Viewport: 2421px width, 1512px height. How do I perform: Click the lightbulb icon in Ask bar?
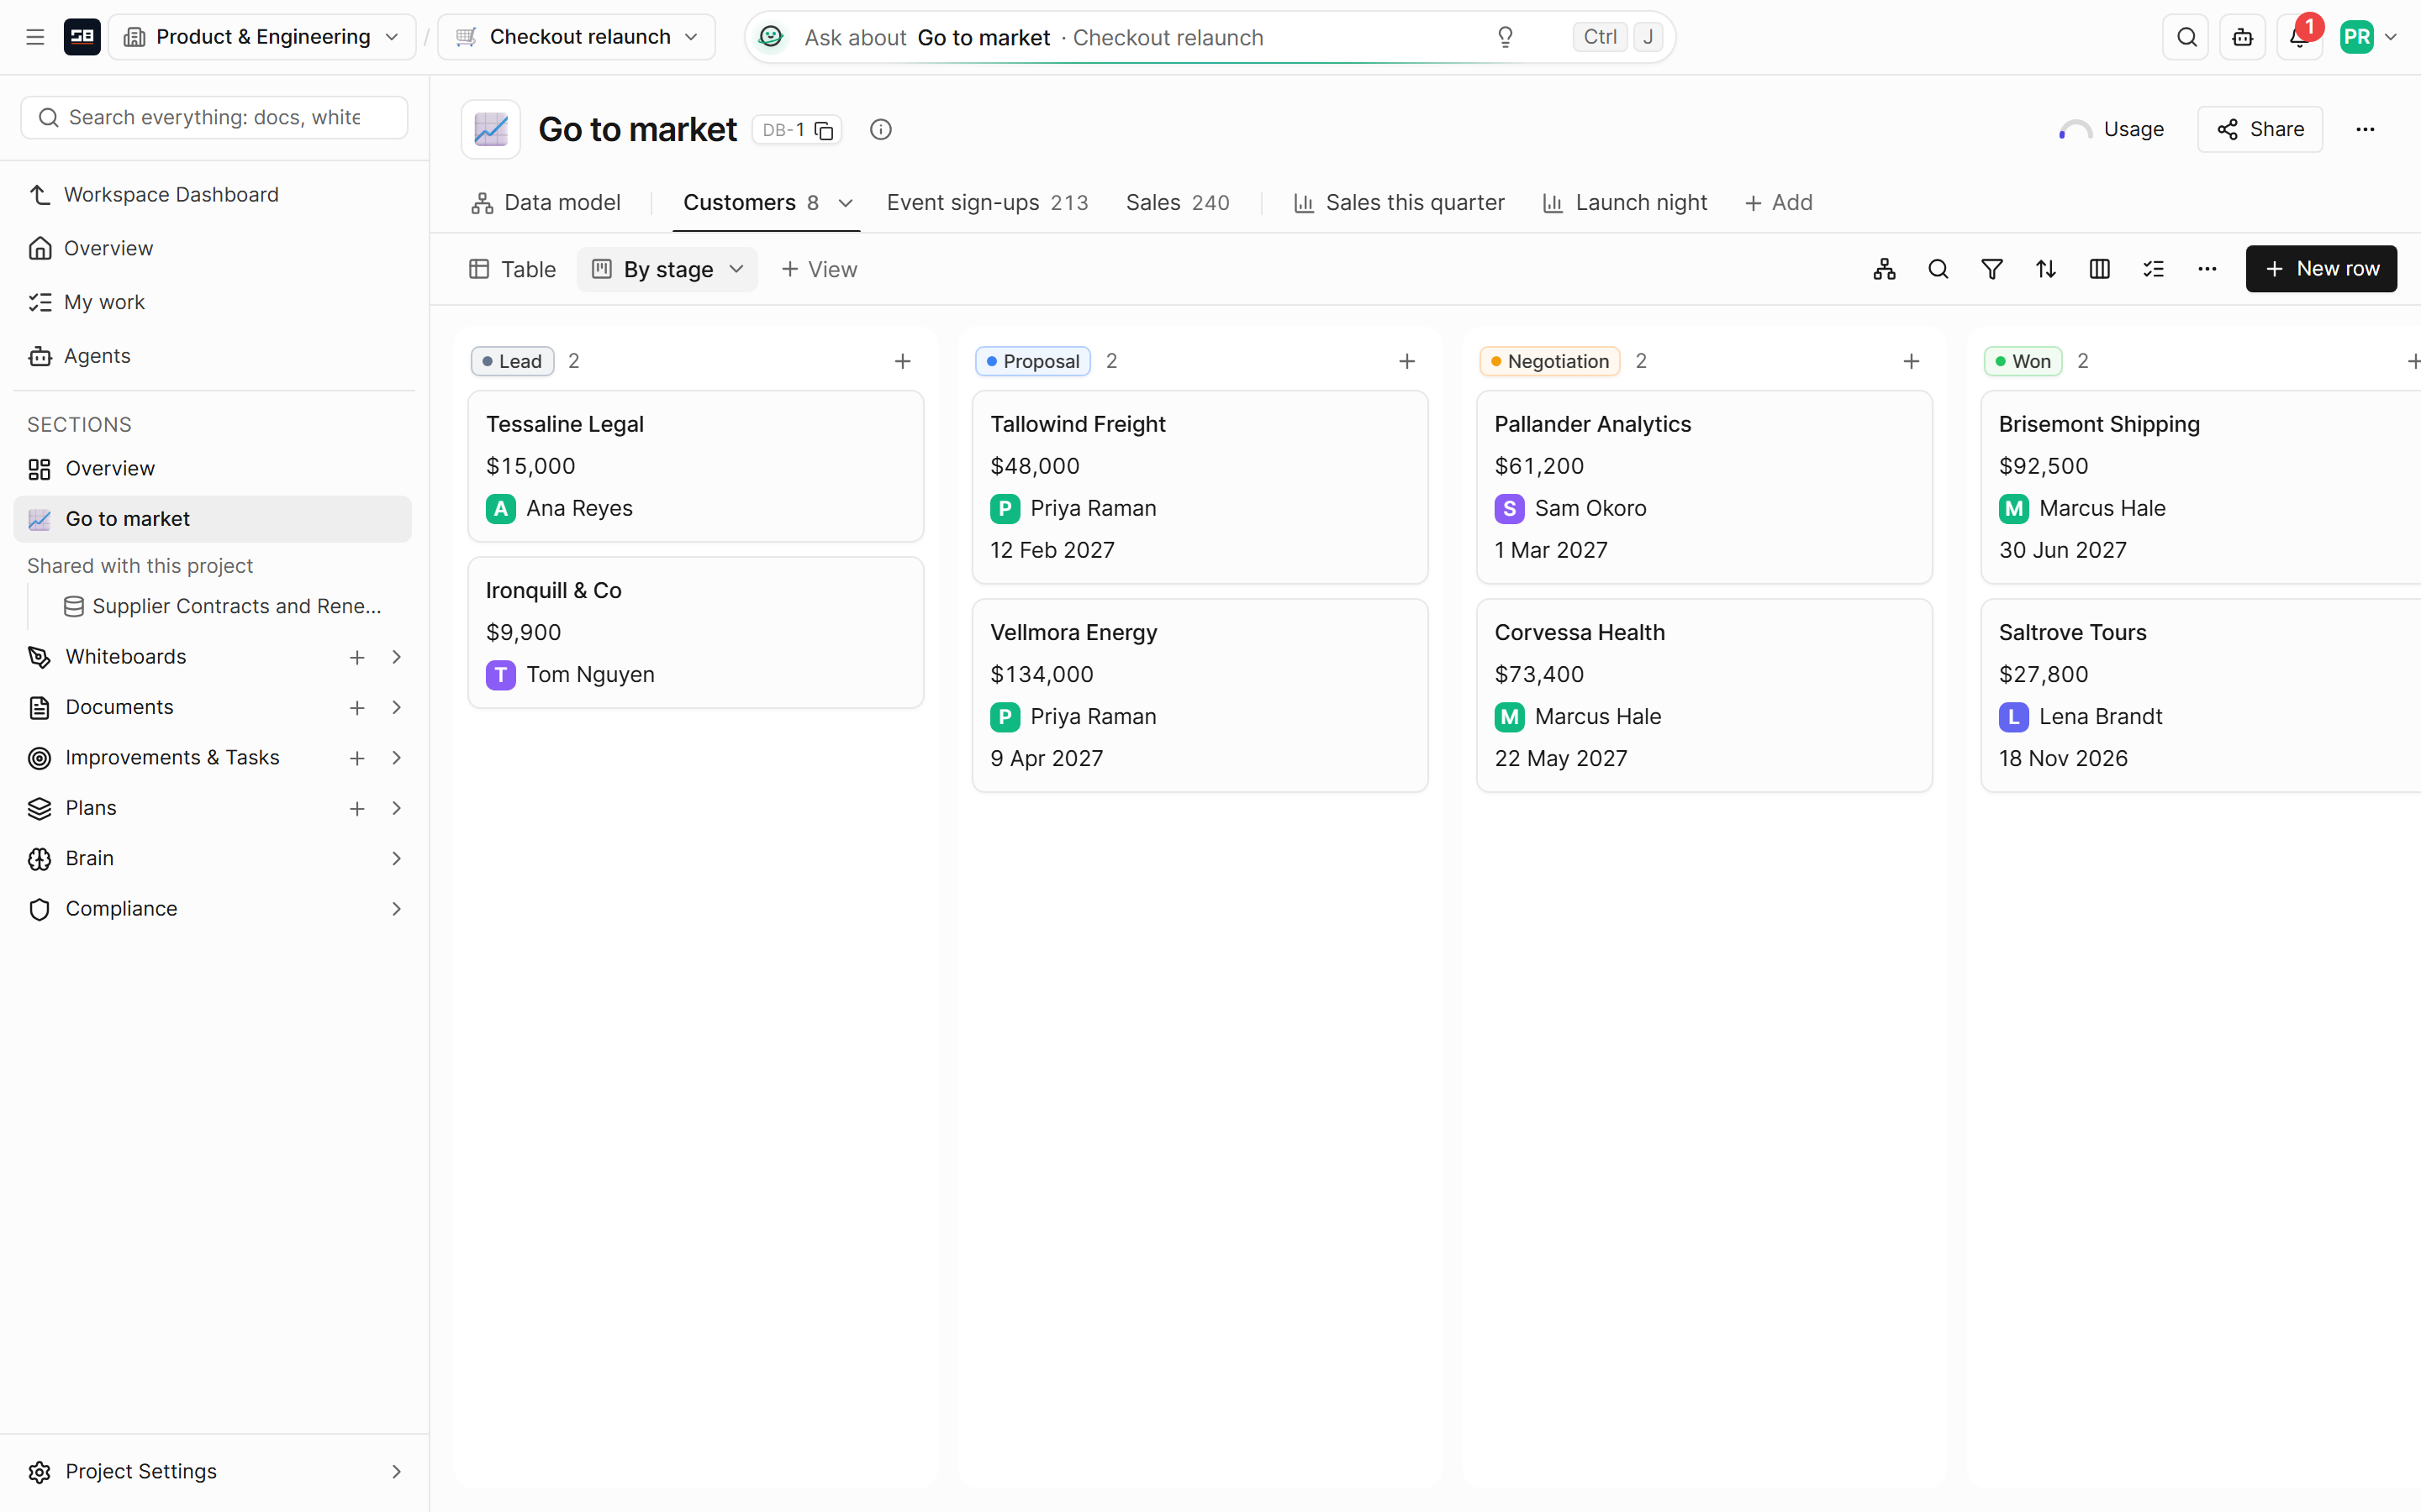point(1505,37)
